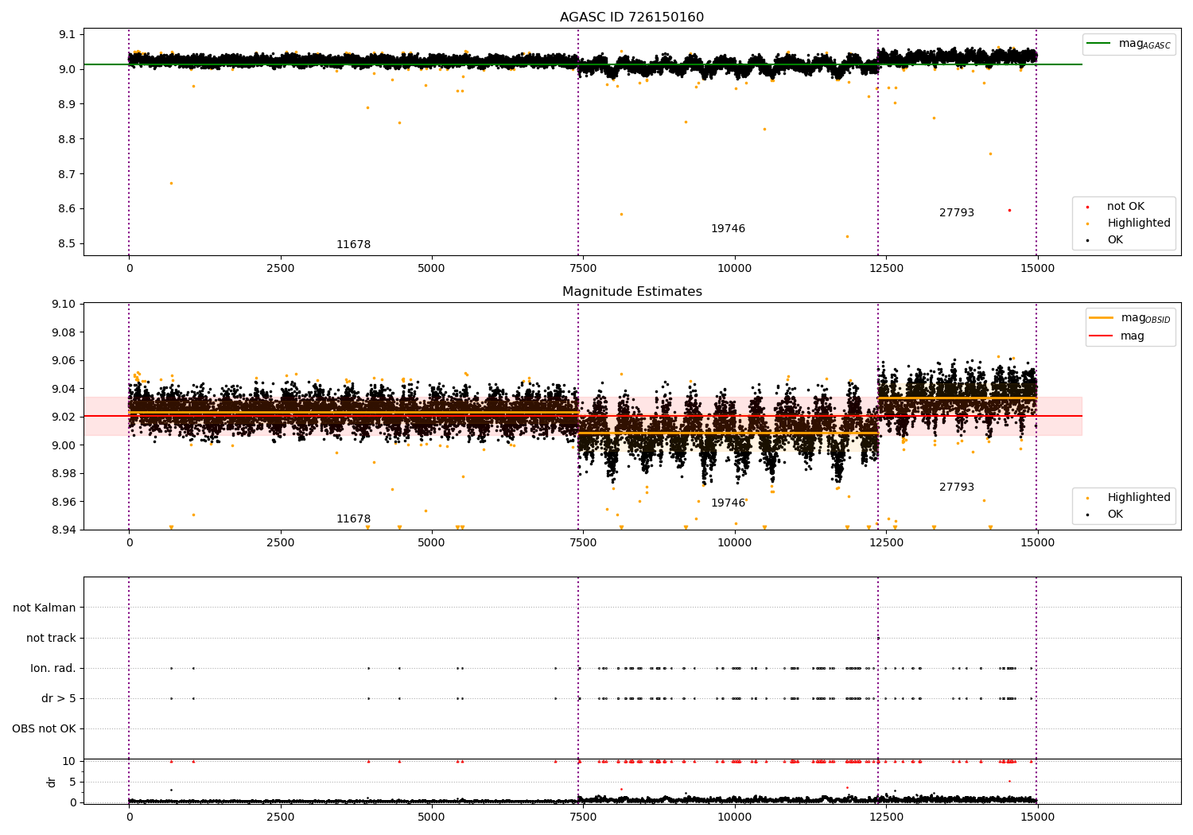
Task: Click the 'not track' axis label
Action: click(51, 638)
